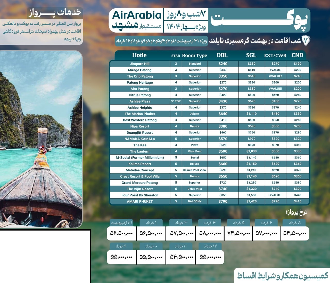Screen dimensions: 330x283
Task: Click the Deluxe Pool View room type
Action: click(195, 170)
